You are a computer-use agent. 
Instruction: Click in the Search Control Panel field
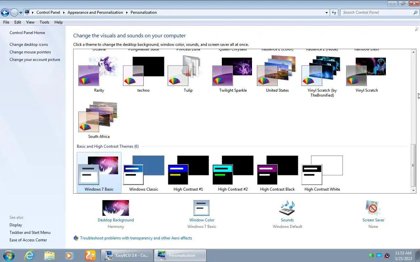tap(376, 12)
